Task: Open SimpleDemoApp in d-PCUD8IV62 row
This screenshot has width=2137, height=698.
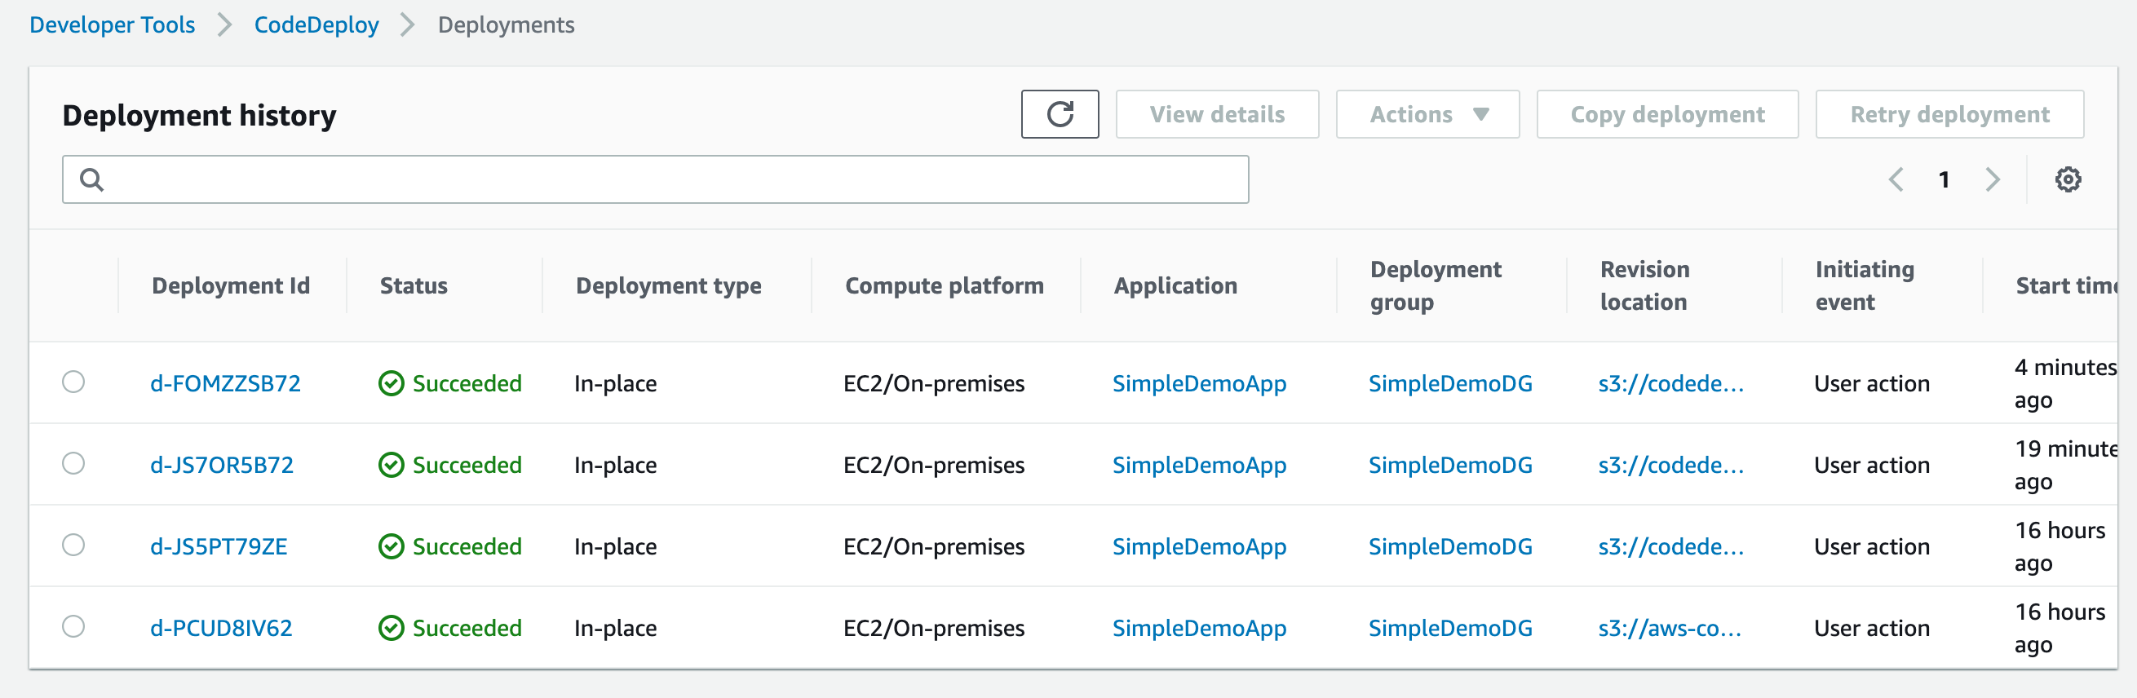Action: pos(1199,629)
